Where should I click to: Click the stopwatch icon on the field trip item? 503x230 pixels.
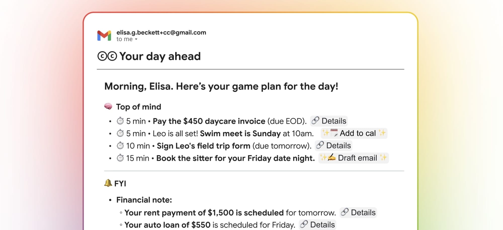click(120, 146)
